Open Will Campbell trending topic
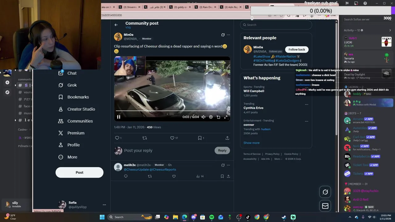Viewport: 395px width, 222px height. coord(254,91)
